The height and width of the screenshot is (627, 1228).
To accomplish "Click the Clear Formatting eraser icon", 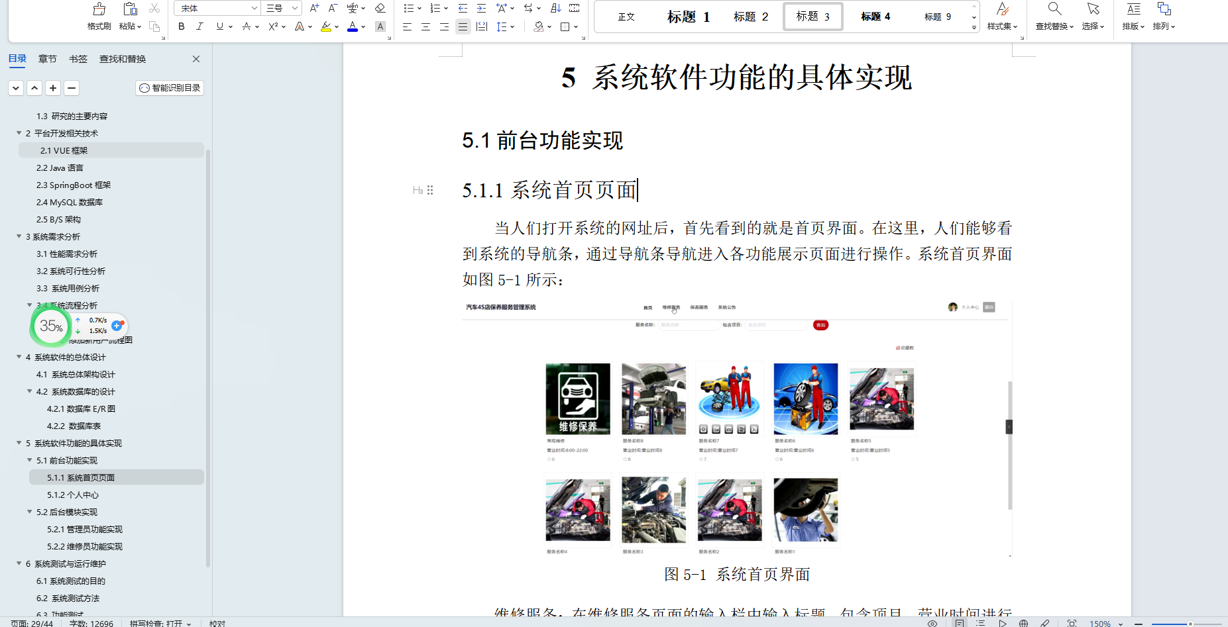I will point(380,8).
